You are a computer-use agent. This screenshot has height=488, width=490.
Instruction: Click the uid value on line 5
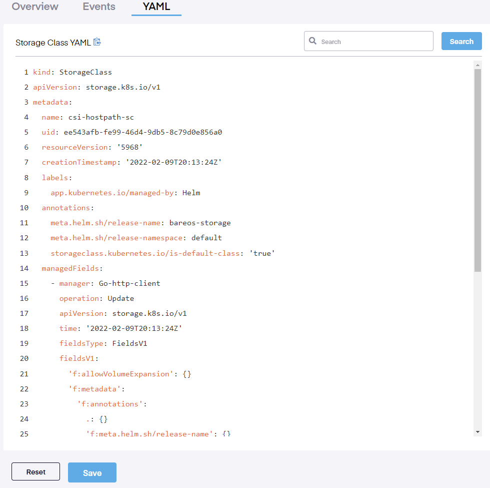coord(142,132)
